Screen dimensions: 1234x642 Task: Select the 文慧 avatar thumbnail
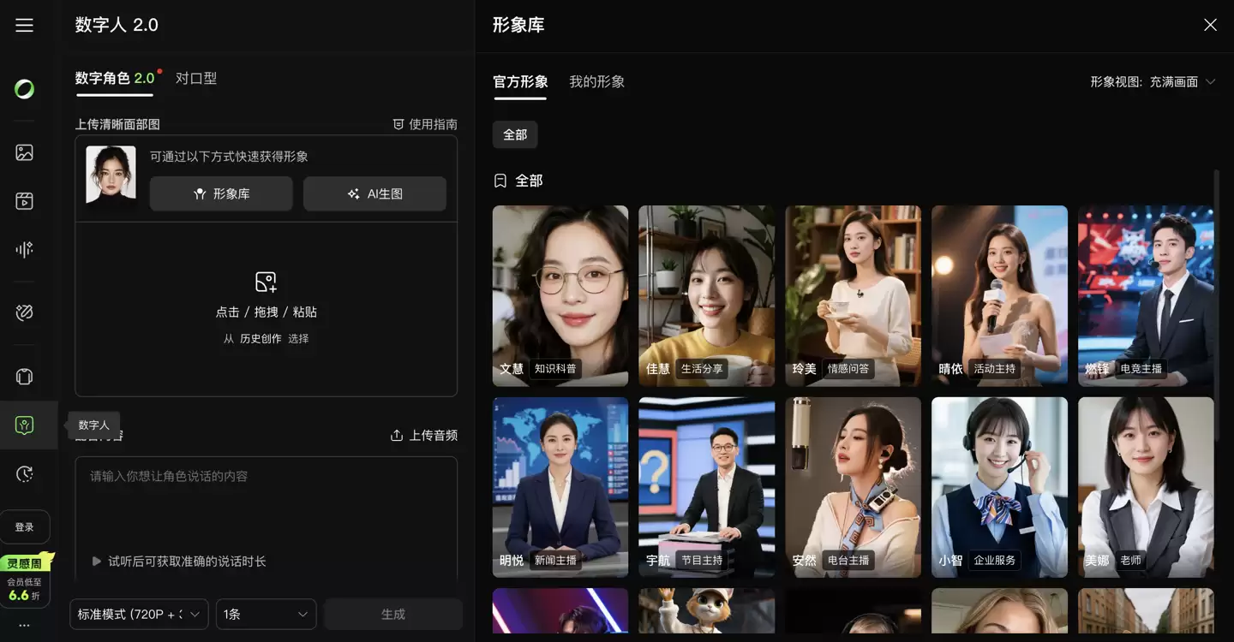(560, 295)
